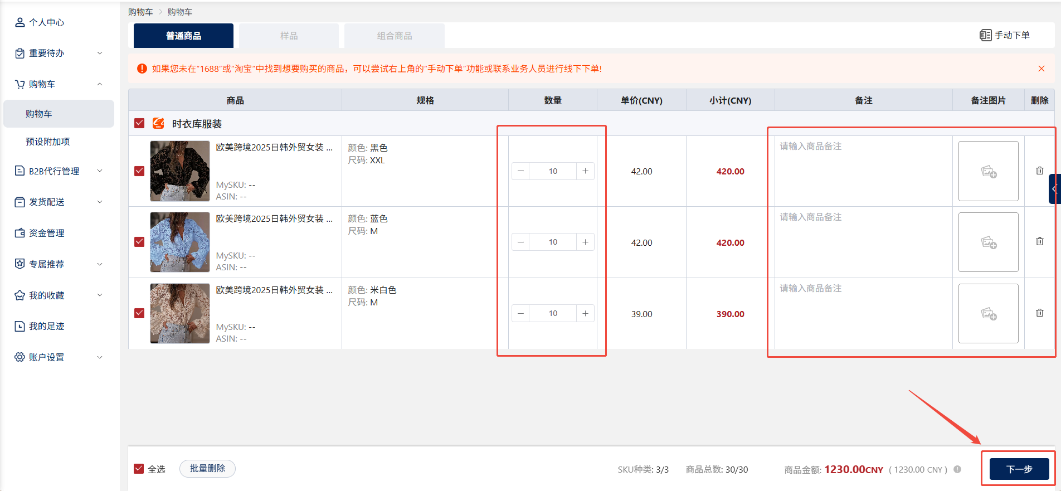
Task: Click the 购物车 cart icon in sidebar
Action: tap(20, 84)
